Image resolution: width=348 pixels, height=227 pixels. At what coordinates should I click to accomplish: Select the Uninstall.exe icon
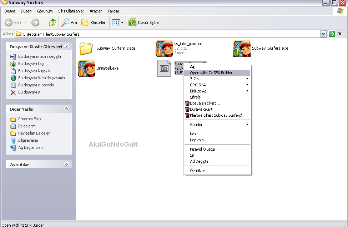(x=86, y=69)
